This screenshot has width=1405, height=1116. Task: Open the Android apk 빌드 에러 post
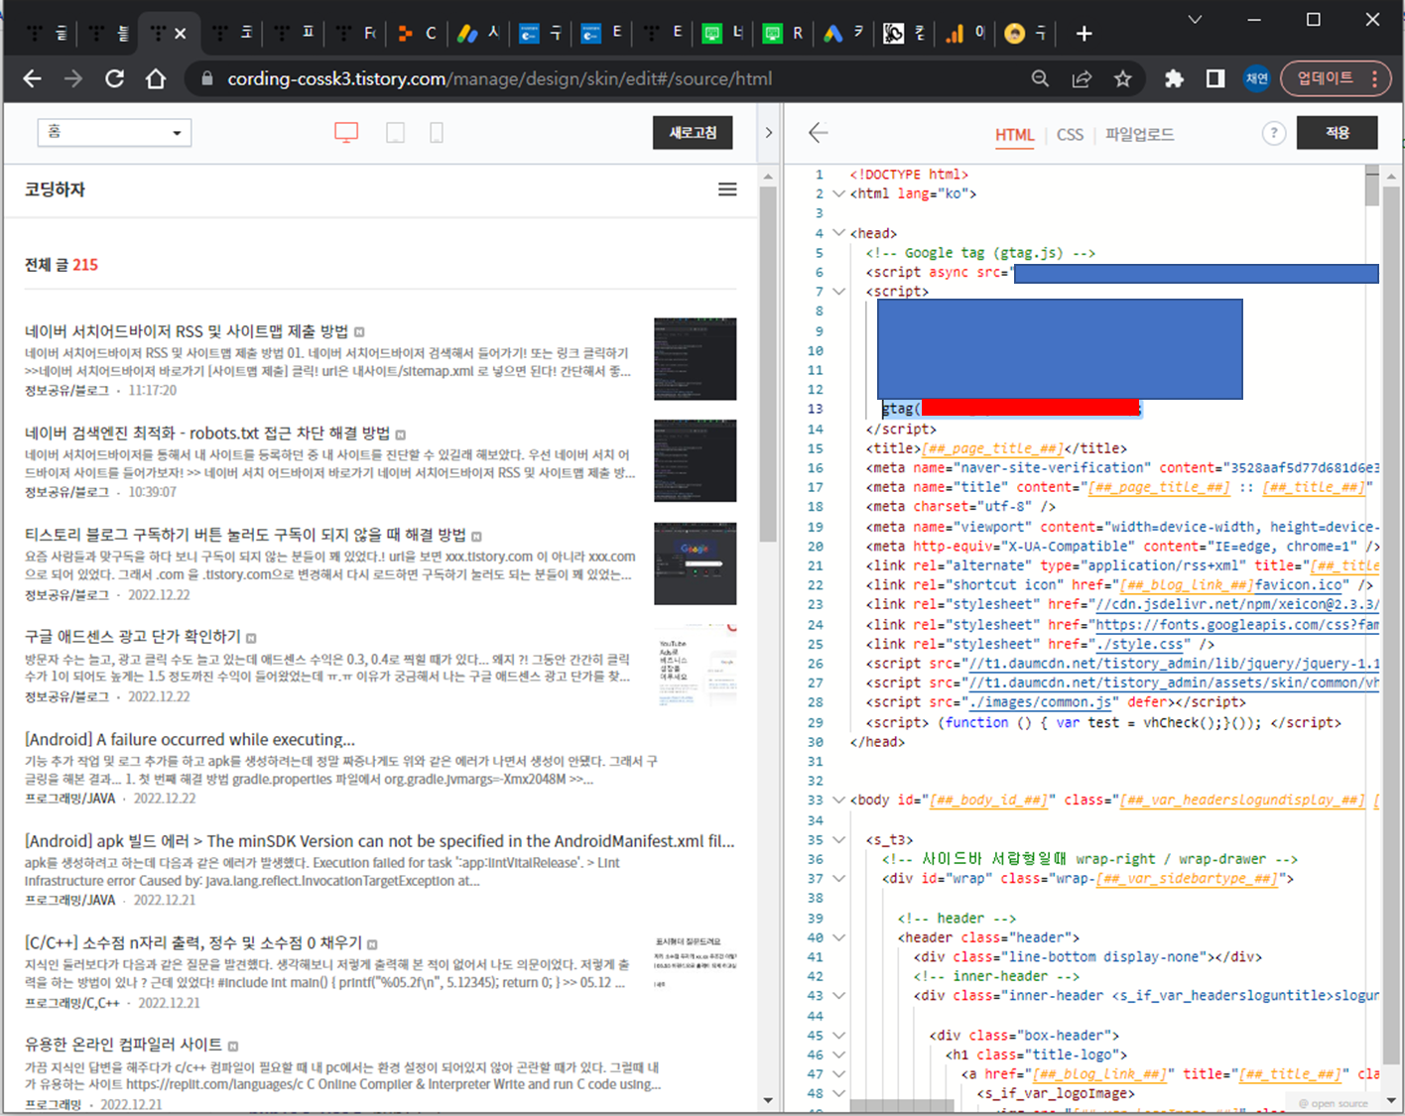pos(380,840)
